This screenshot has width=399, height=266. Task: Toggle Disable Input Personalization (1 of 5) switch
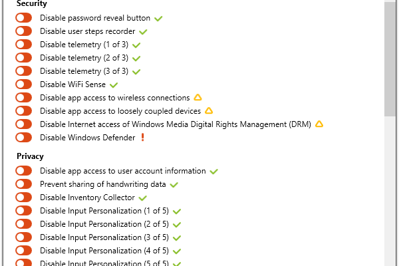coord(24,211)
